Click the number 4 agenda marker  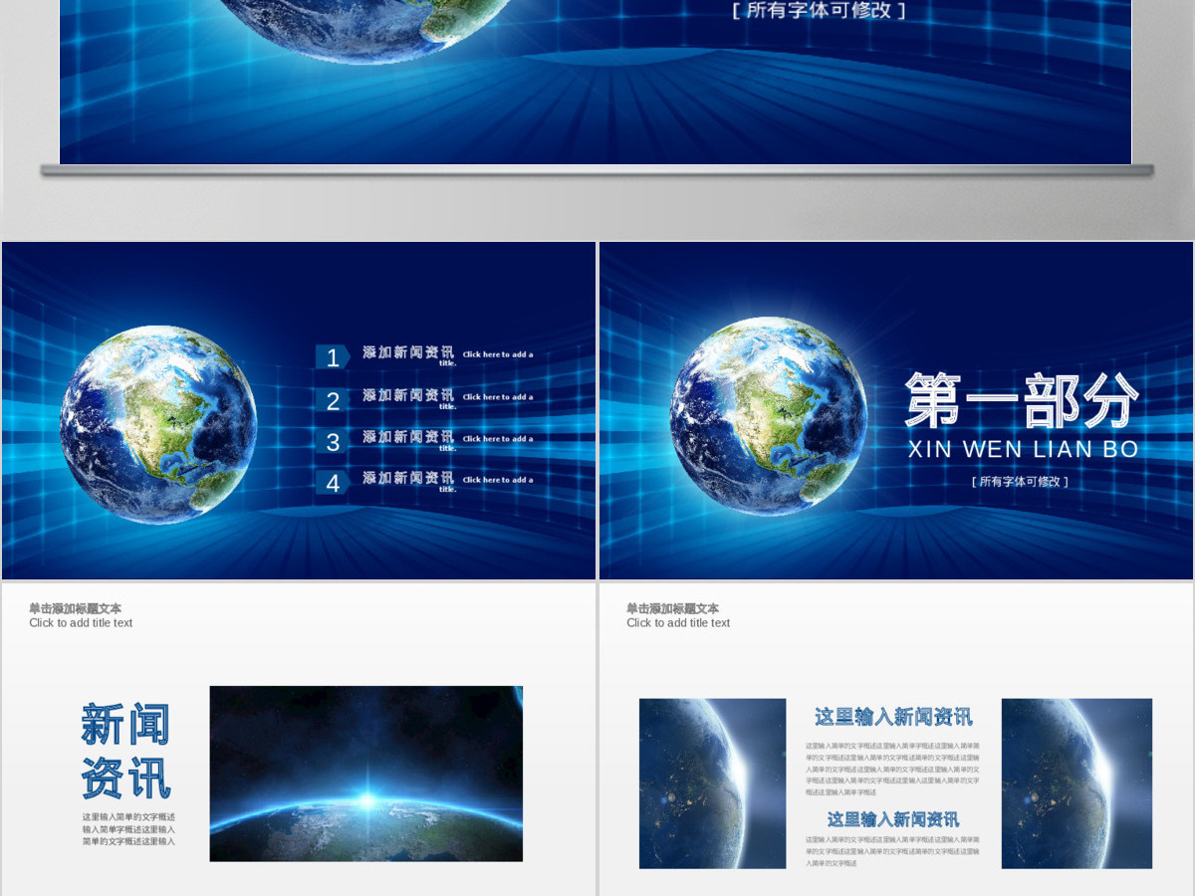point(333,483)
